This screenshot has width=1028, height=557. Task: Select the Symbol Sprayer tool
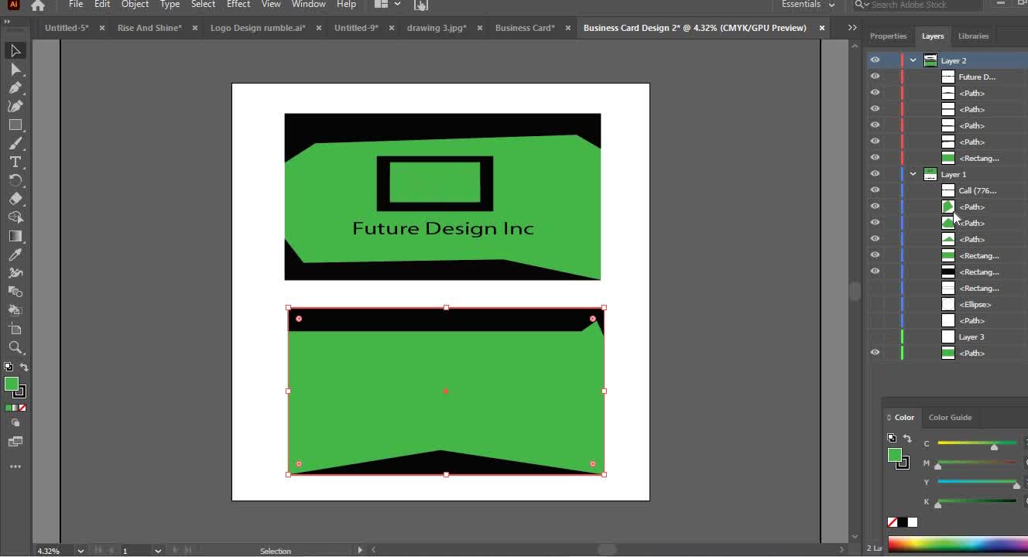pos(15,273)
